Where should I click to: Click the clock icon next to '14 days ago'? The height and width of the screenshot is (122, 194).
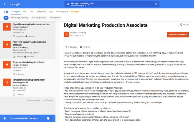point(14,74)
